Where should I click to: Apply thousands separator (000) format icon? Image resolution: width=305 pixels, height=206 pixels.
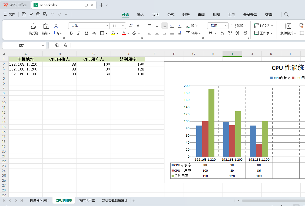(x=230, y=33)
